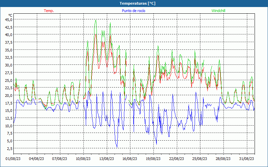Click the 40,0 y-axis value
Image resolution: width=268 pixels, height=167 pixels.
click(8, 35)
